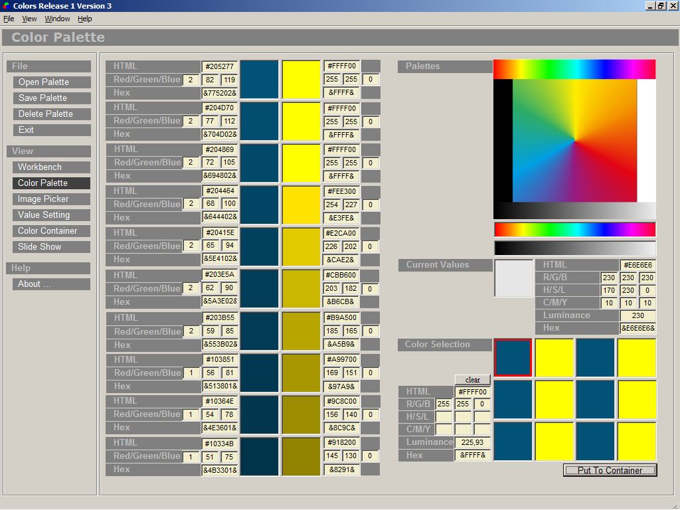Click the hue bar below the palette
The width and height of the screenshot is (680, 510).
coord(574,229)
